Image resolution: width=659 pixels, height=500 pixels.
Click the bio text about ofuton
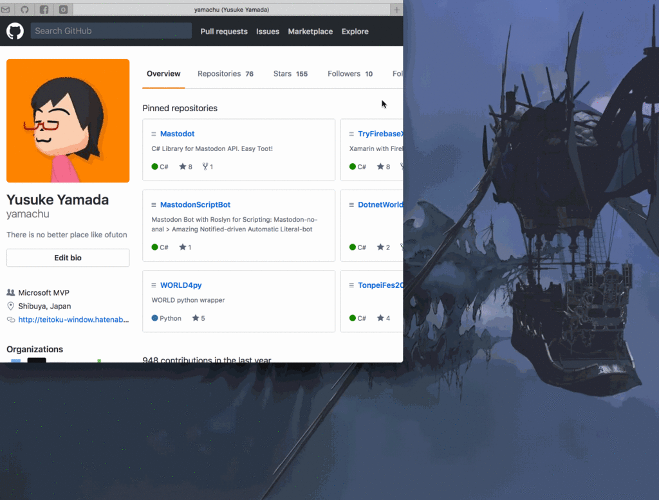(67, 235)
